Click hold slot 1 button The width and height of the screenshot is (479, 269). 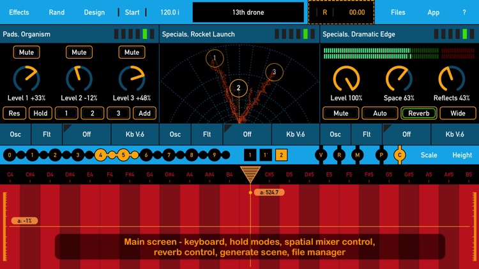pos(66,113)
